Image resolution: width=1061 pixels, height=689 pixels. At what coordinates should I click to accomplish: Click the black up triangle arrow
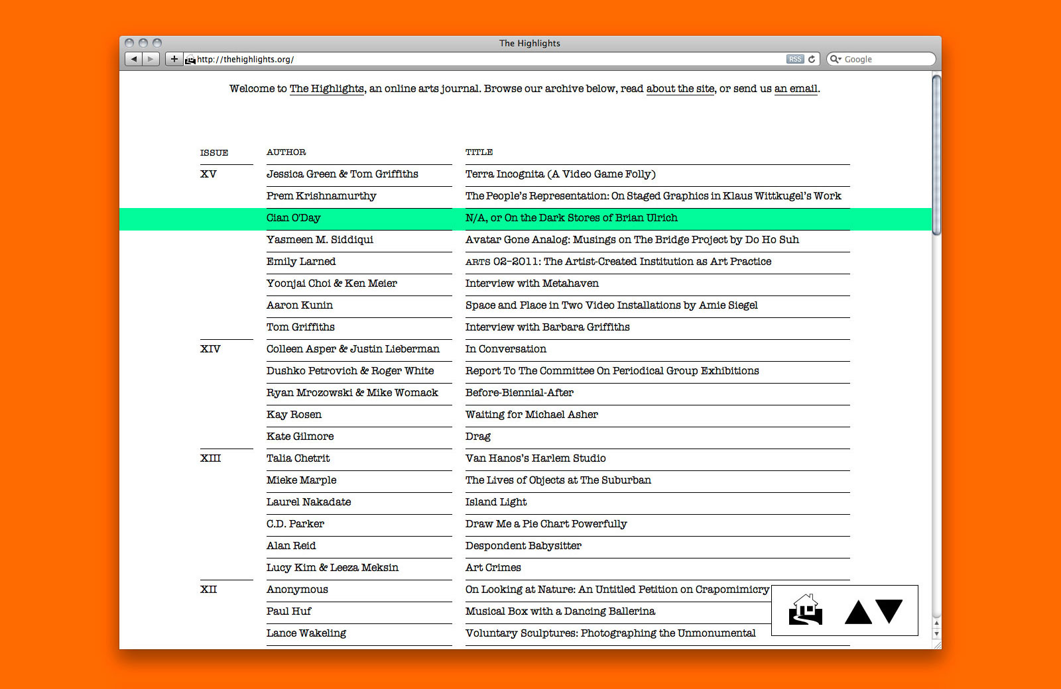click(x=858, y=612)
